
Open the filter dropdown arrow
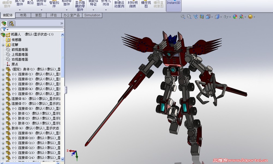pyautogui.click(x=7, y=30)
